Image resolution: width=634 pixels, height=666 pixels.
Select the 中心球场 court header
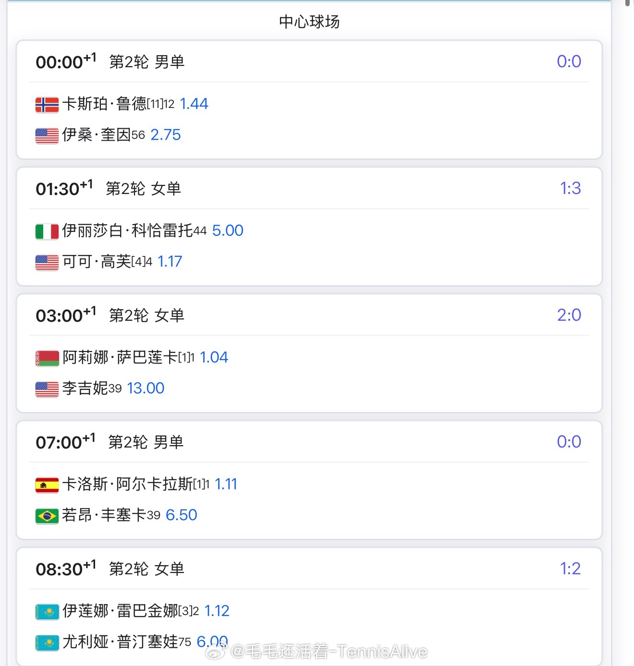[309, 22]
